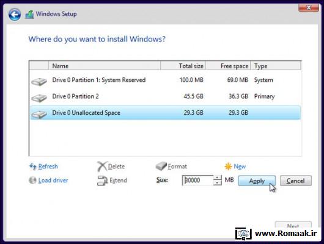Select Drive 0 Unallocated Space row
The width and height of the screenshot is (324, 244).
[165, 113]
